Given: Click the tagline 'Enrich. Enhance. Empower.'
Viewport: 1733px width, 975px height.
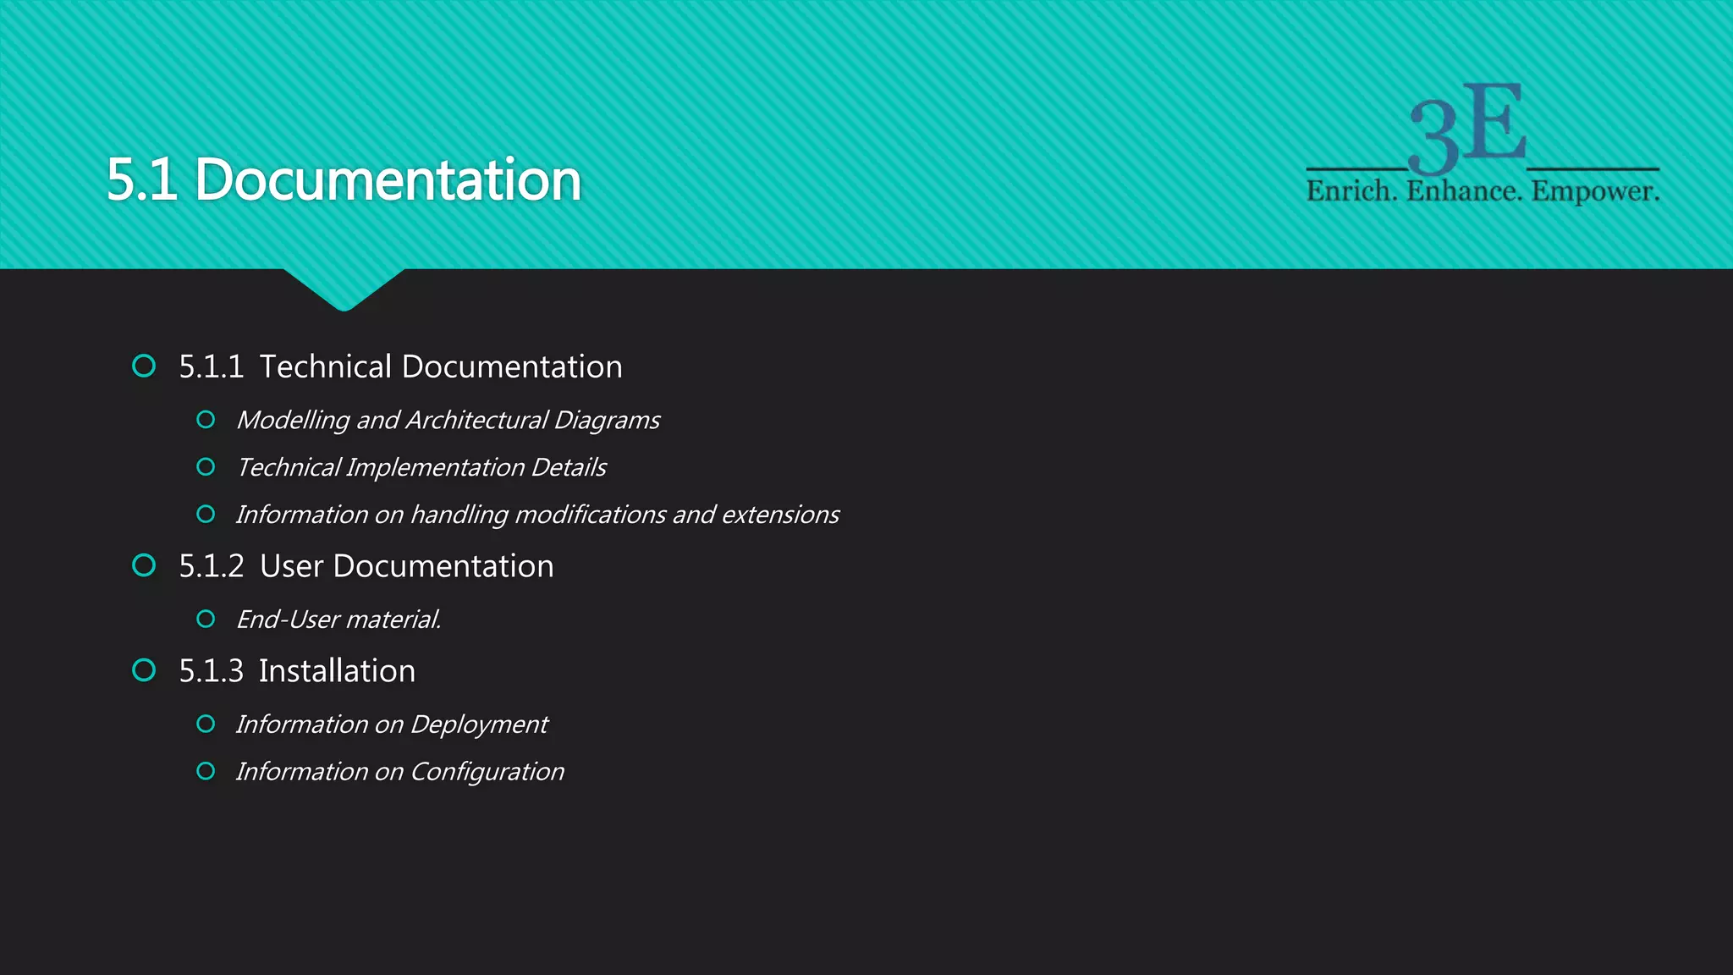Looking at the screenshot, I should click(x=1483, y=191).
